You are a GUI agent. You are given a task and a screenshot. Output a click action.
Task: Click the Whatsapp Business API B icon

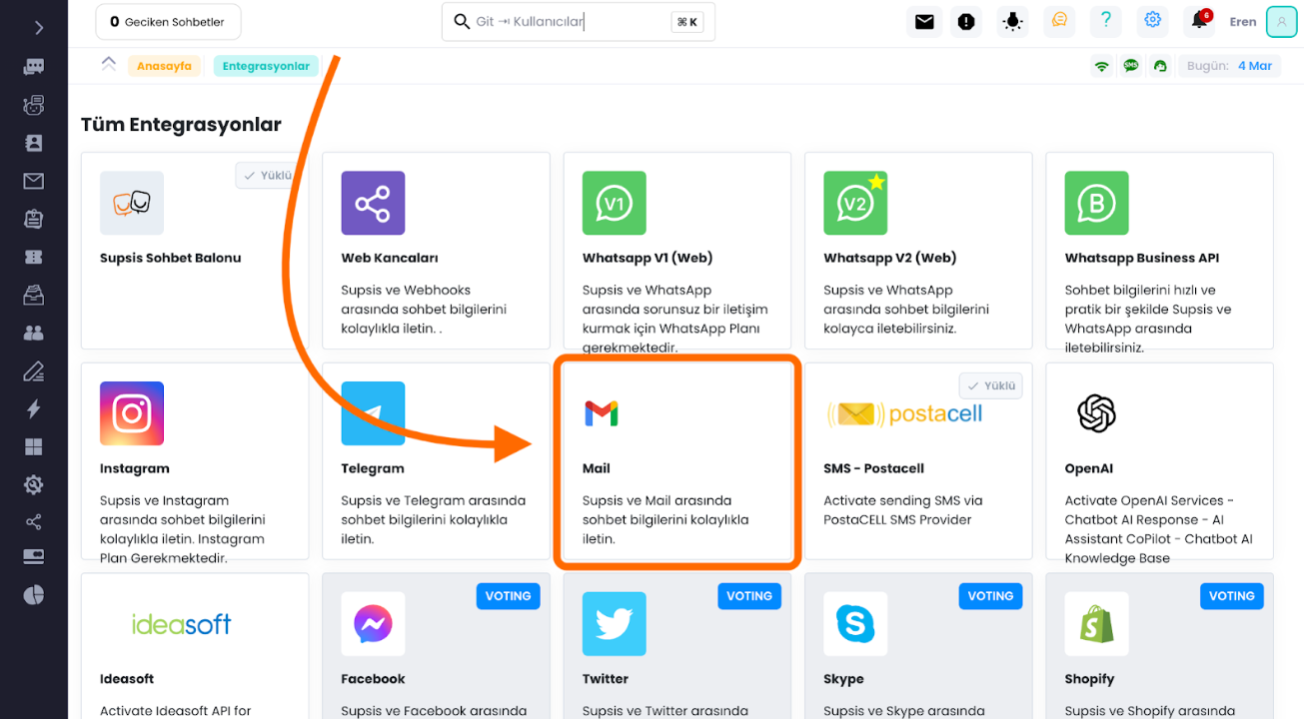[1097, 203]
